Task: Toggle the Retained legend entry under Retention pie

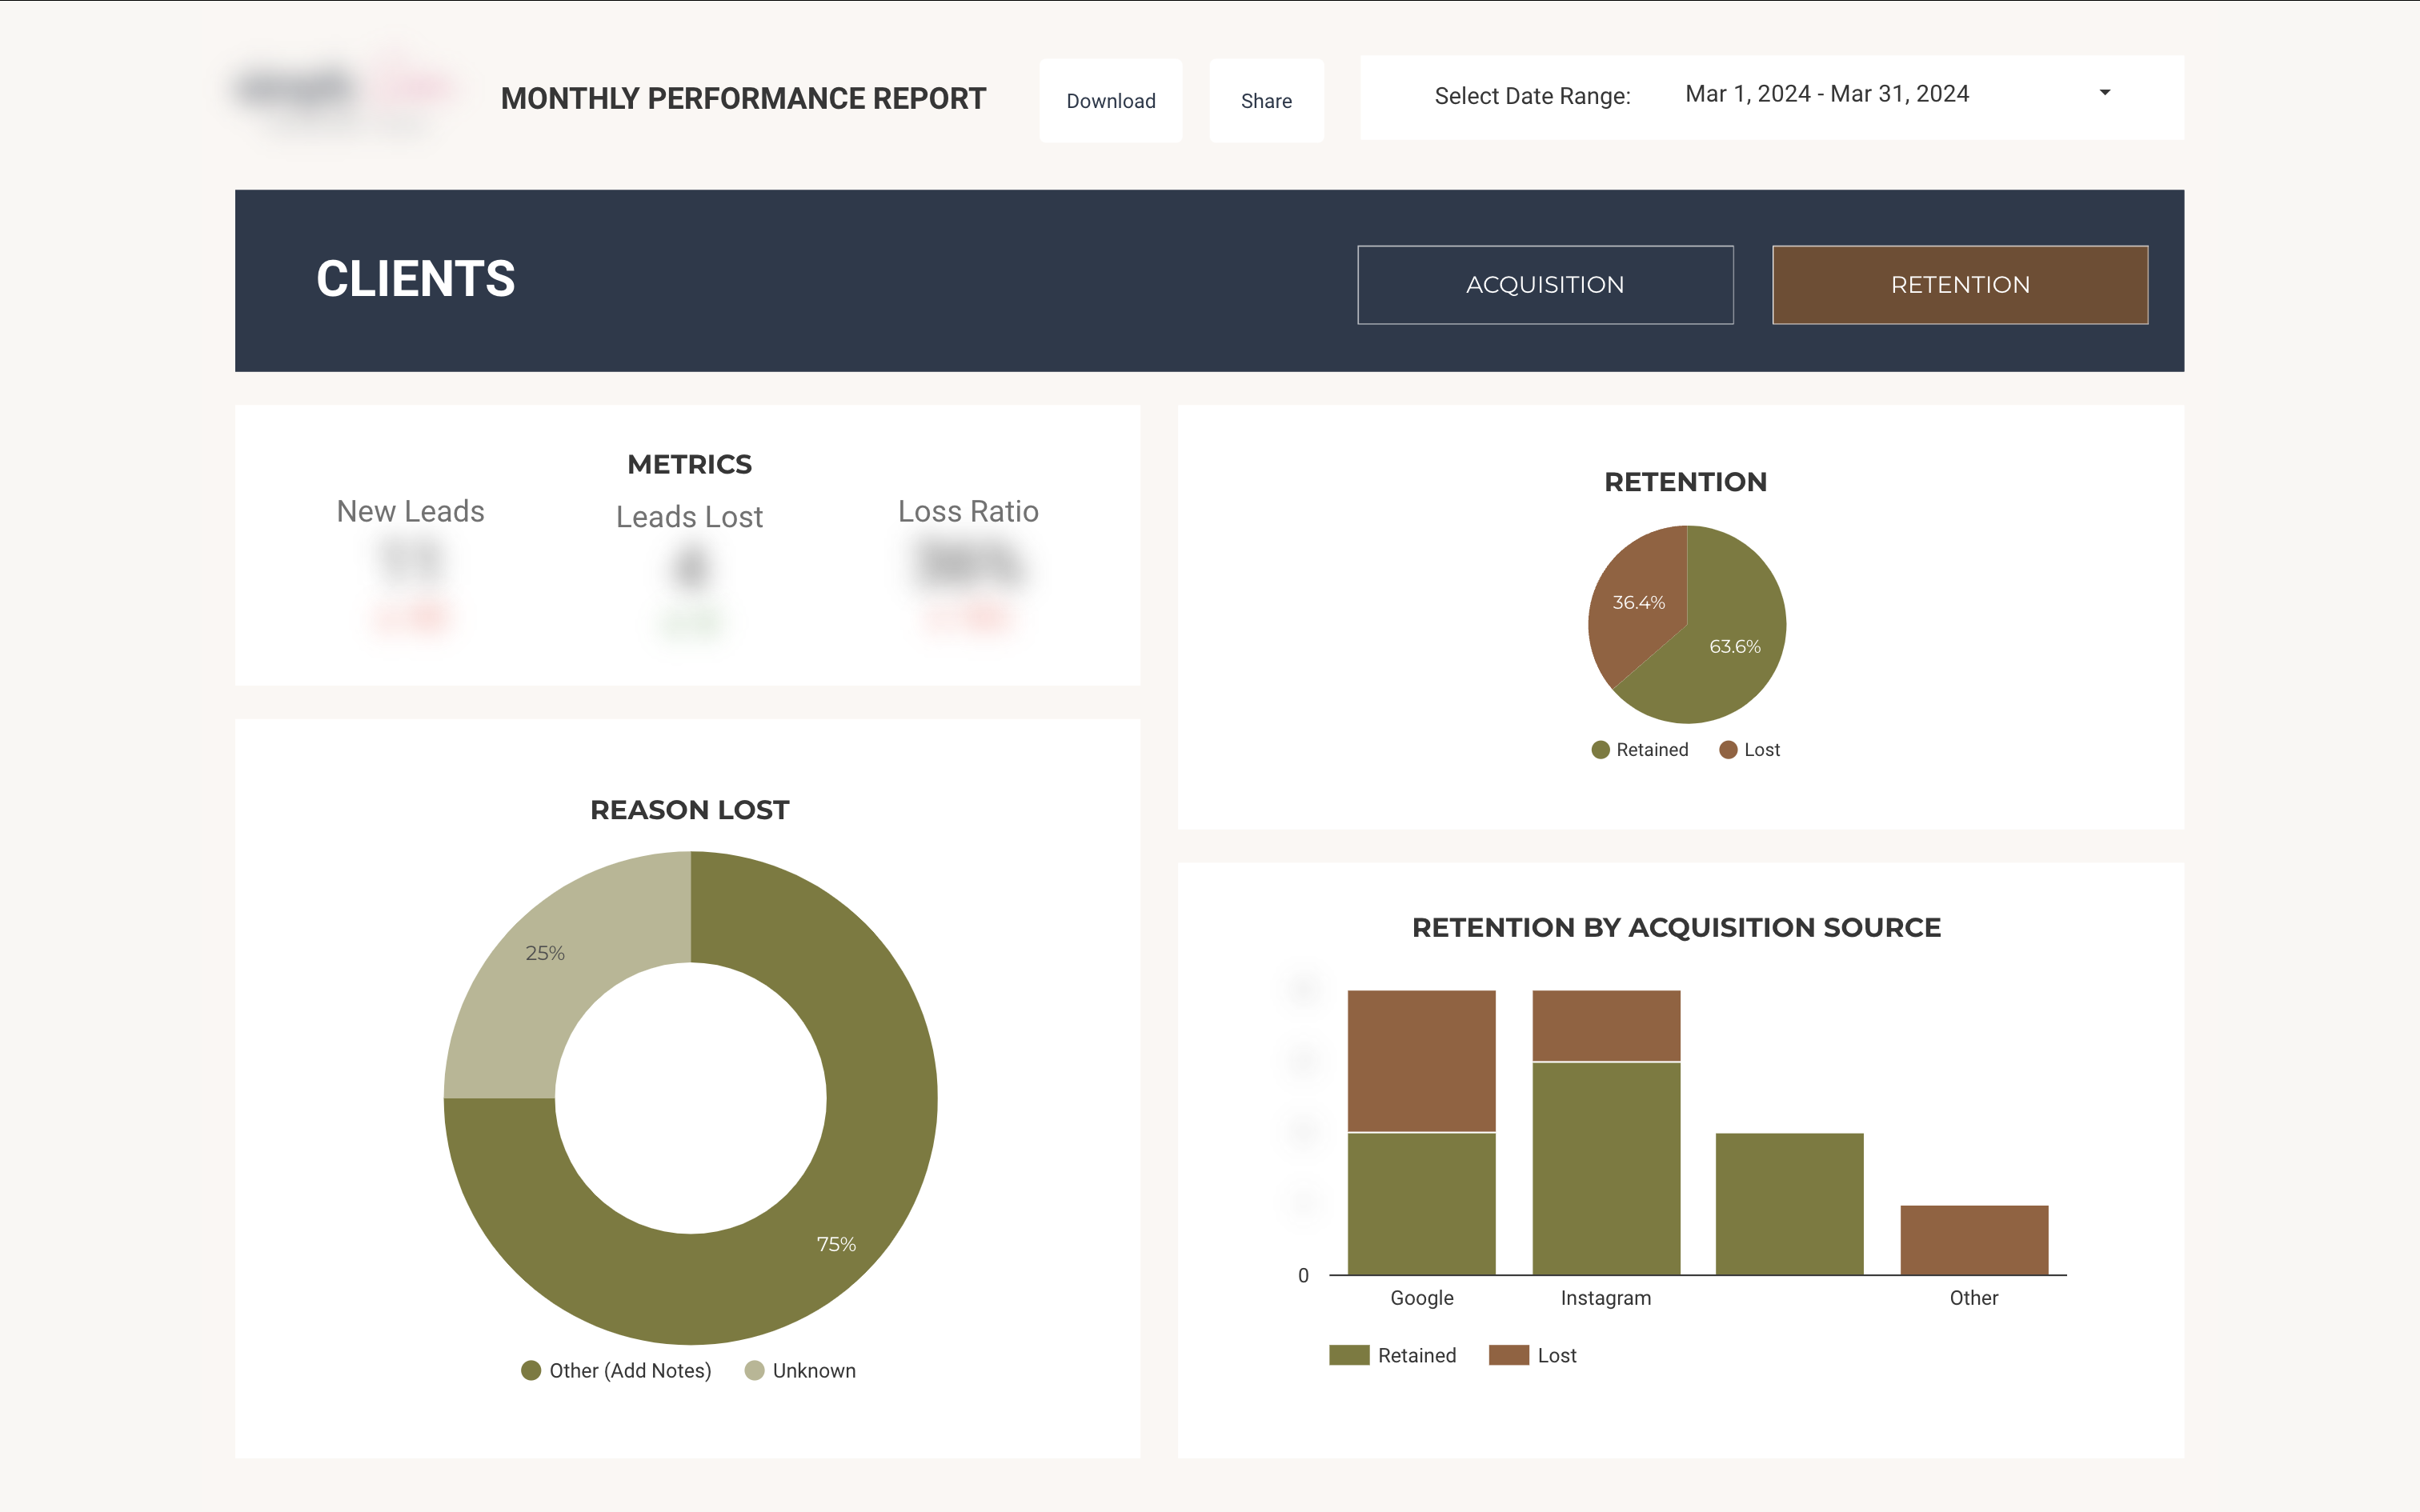Action: point(1638,749)
